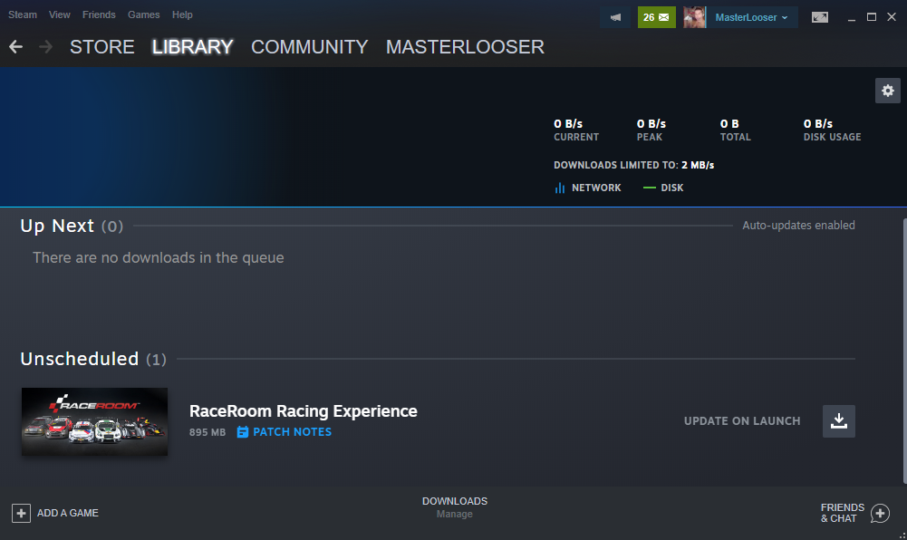
Task: Open the Friends menu
Action: pyautogui.click(x=99, y=14)
